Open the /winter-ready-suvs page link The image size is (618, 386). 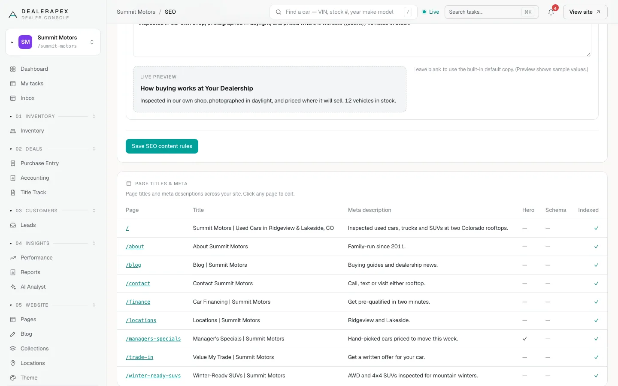[153, 376]
